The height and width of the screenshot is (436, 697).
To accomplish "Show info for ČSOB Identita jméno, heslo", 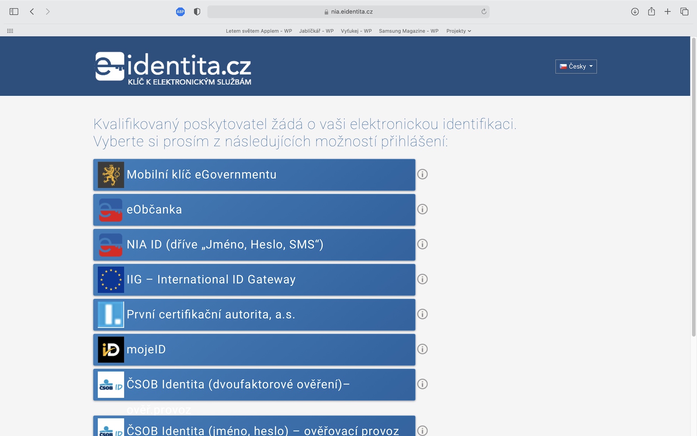I will [422, 430].
